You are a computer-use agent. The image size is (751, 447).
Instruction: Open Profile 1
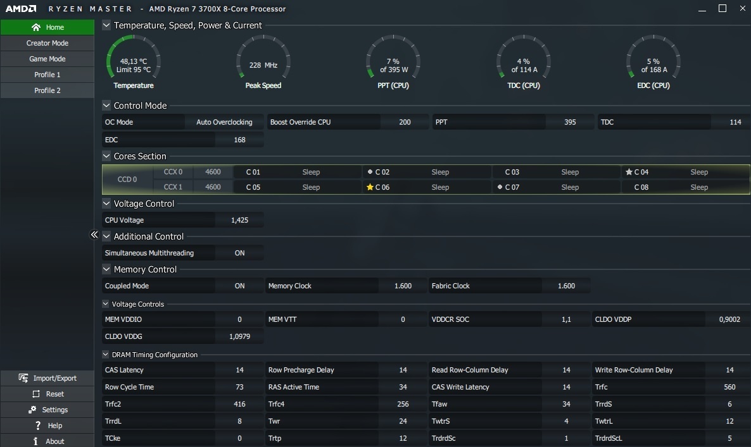pyautogui.click(x=47, y=75)
